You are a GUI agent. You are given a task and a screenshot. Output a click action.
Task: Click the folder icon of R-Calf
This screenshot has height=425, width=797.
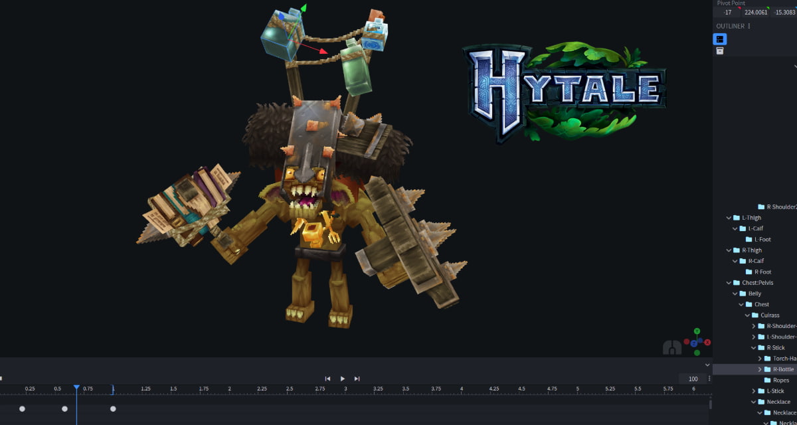pos(743,261)
